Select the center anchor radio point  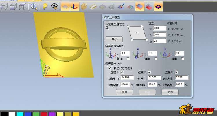pyautogui.click(x=137, y=33)
